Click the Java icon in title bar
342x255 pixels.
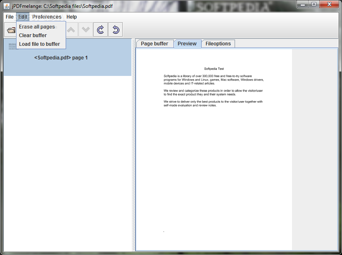(x=7, y=6)
